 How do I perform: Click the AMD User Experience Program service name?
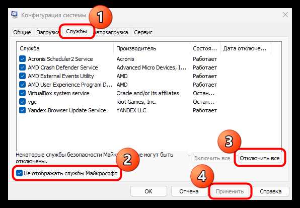tap(70, 85)
